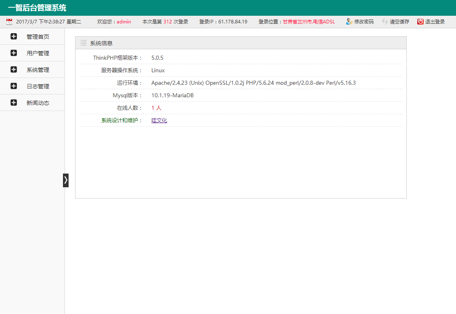Click the list icon in the 系统信息 header
The height and width of the screenshot is (314, 456).
point(84,42)
